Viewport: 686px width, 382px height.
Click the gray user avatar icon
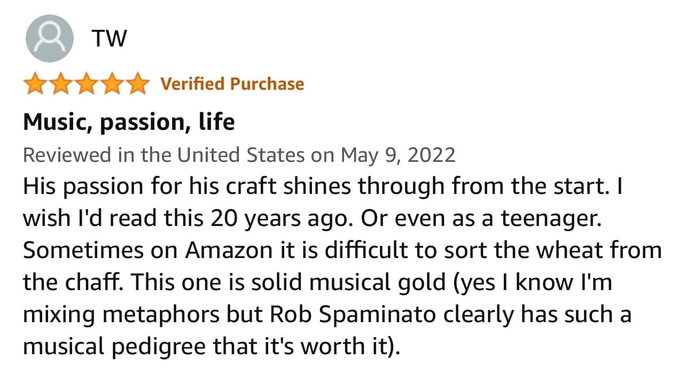[x=49, y=38]
